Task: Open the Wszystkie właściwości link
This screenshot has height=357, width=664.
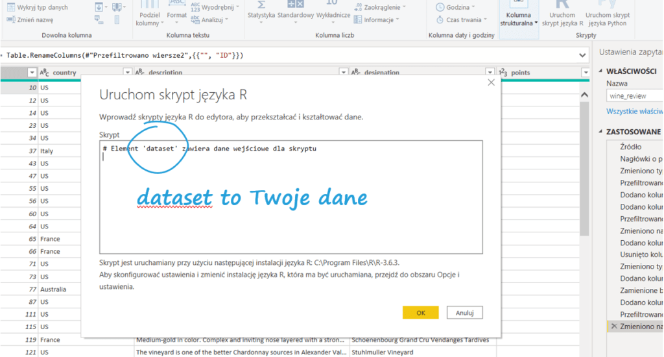Action: (x=634, y=112)
